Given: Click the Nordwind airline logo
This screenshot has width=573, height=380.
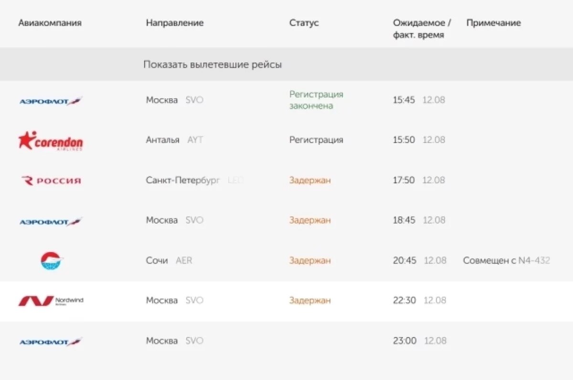Looking at the screenshot, I should [51, 301].
